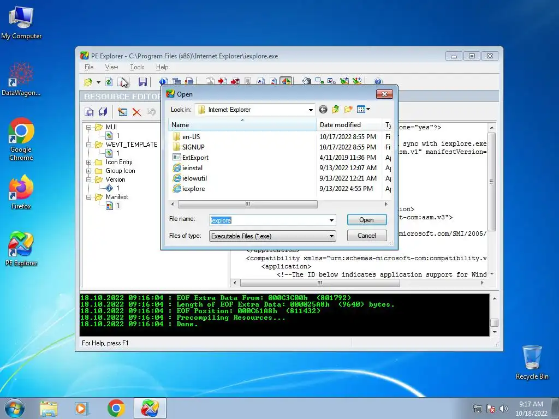Image resolution: width=559 pixels, height=419 pixels.
Task: Select the My Computer desktop icon
Action: (21, 22)
